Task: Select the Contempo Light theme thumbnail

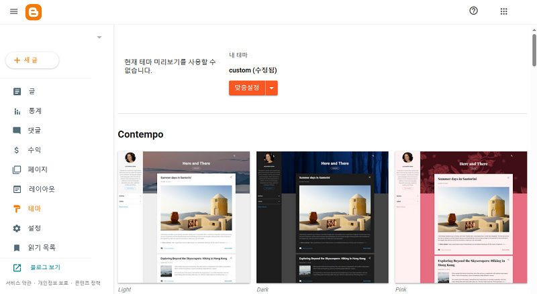Action: coord(184,217)
